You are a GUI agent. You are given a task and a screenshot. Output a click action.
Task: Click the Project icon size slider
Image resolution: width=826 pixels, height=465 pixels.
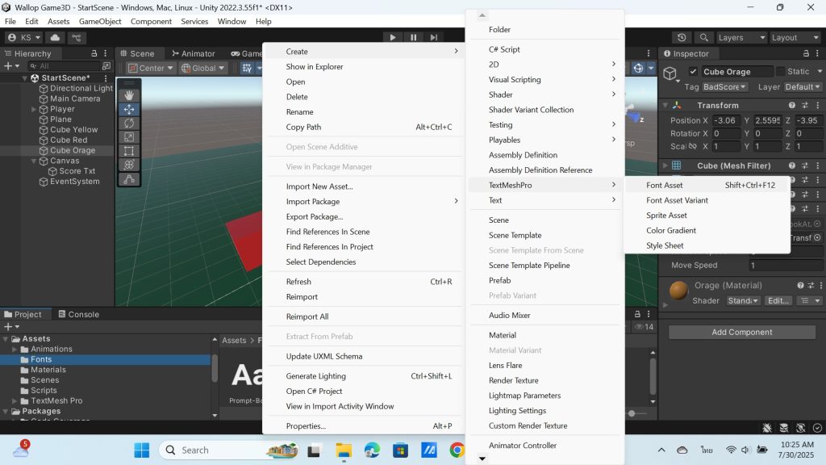[632, 413]
